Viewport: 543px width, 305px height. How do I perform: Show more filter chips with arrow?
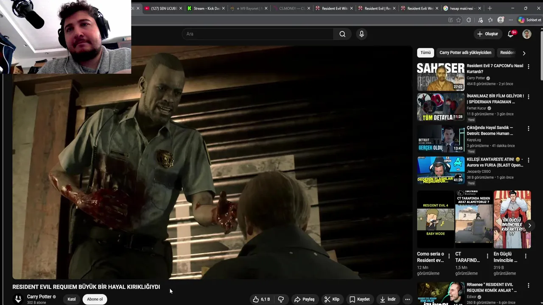[524, 53]
